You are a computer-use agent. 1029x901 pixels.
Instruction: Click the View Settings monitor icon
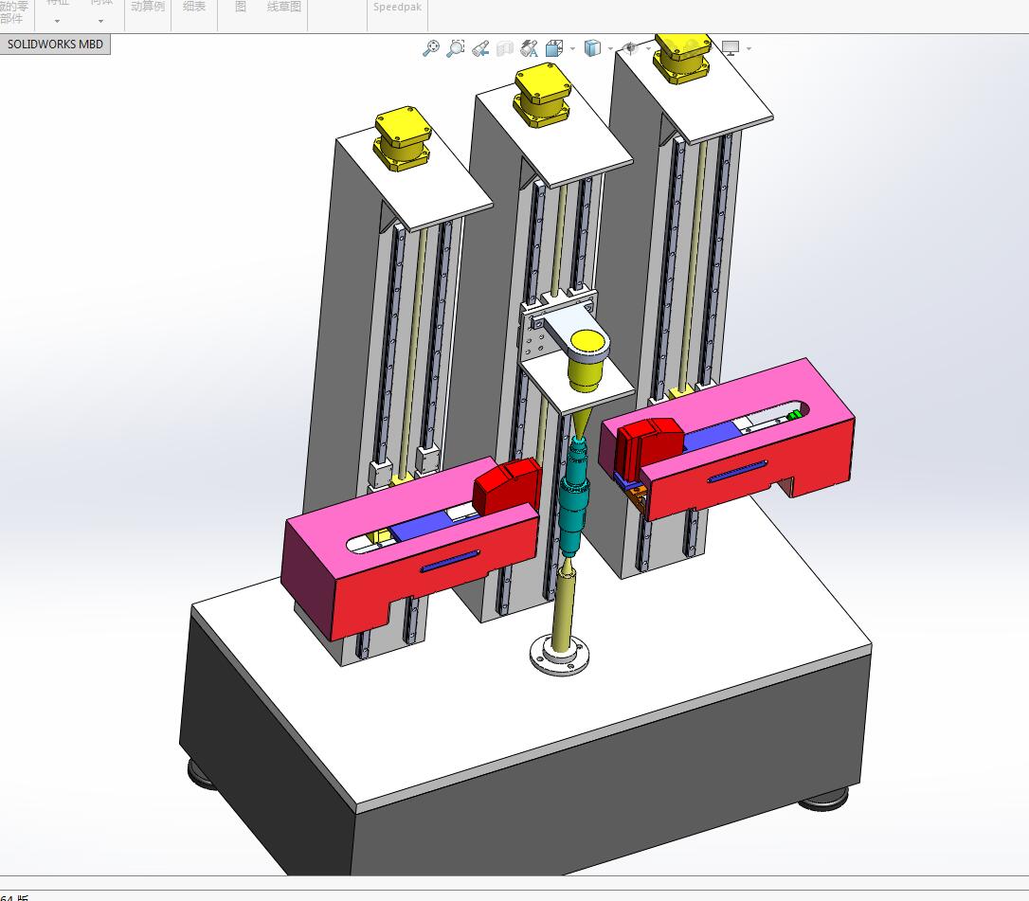(730, 47)
